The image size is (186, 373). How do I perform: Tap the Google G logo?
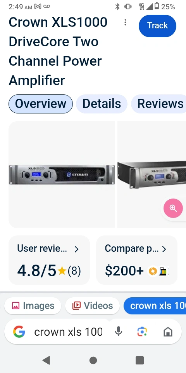point(19,331)
